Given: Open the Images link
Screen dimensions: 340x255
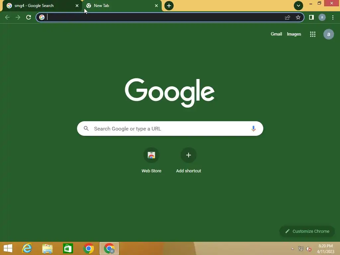Looking at the screenshot, I should [294, 34].
